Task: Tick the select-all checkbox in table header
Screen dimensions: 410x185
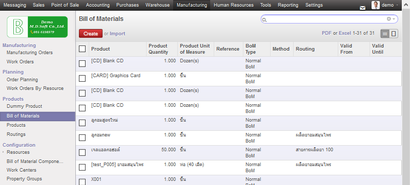Action: [x=82, y=49]
